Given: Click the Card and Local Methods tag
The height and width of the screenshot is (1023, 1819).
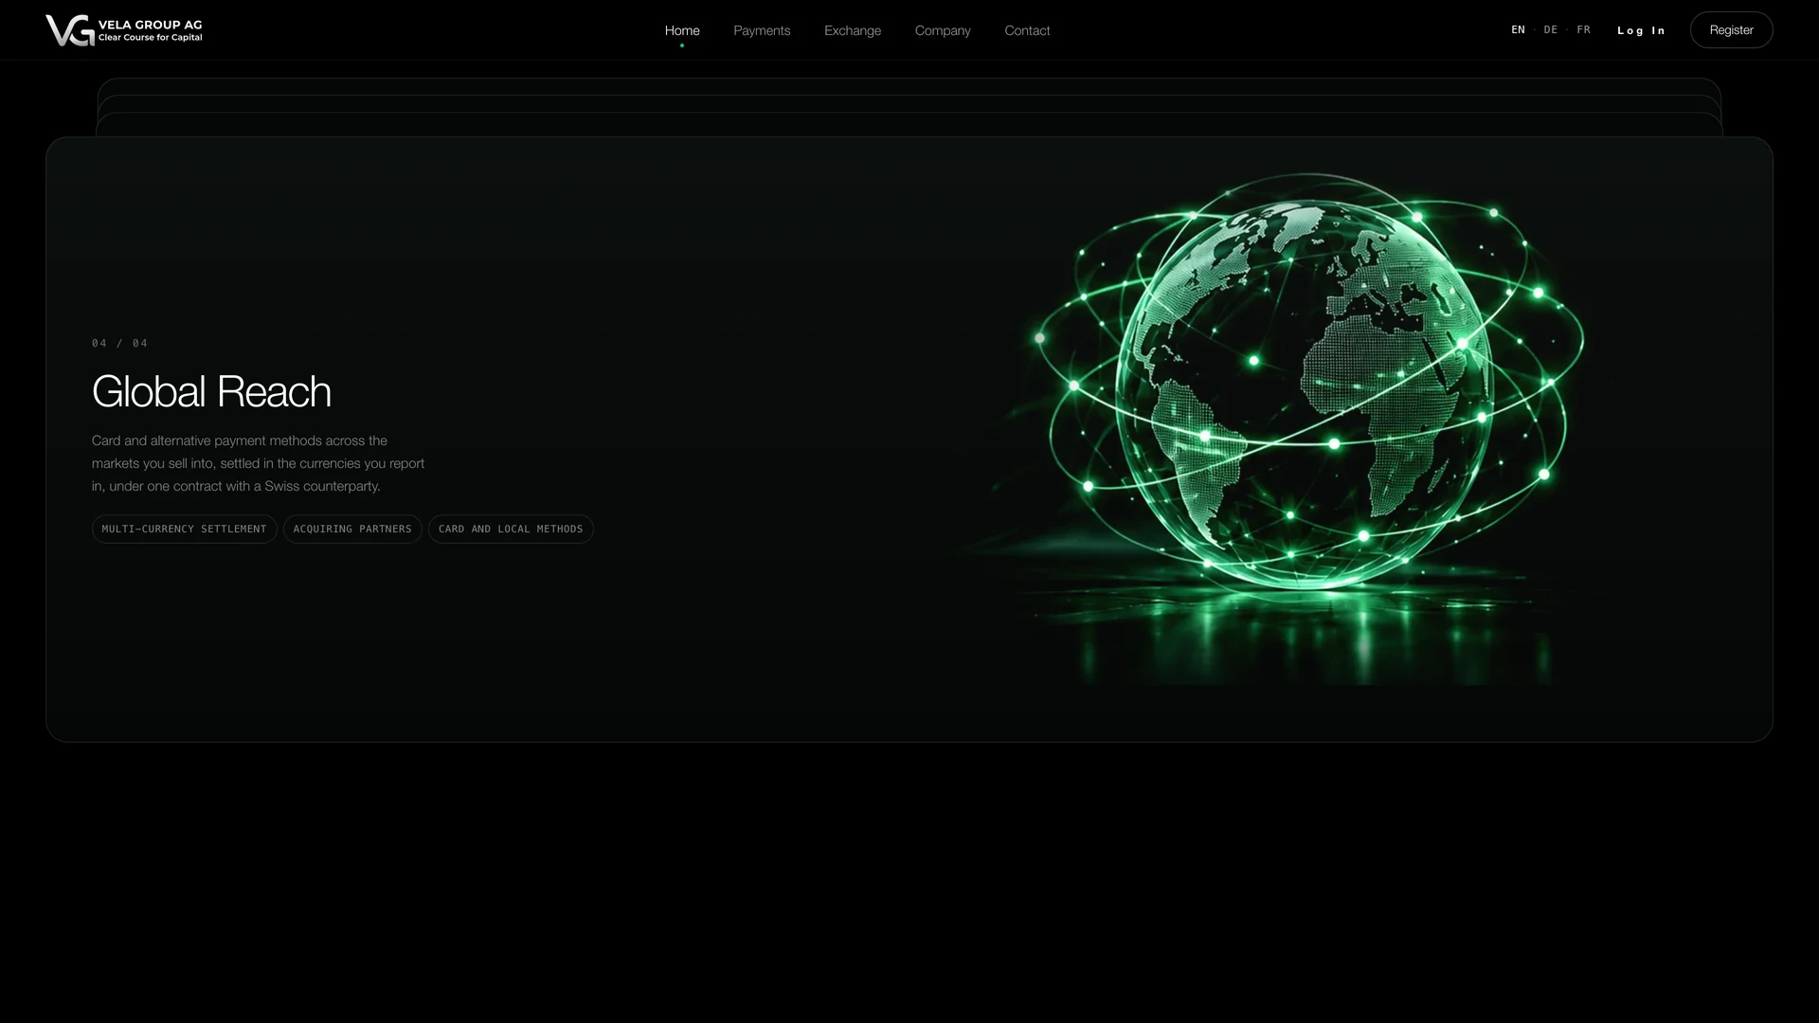Looking at the screenshot, I should (511, 529).
